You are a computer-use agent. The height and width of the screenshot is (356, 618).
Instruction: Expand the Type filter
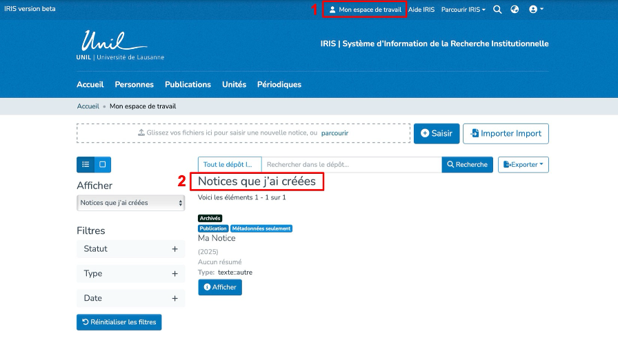point(130,274)
